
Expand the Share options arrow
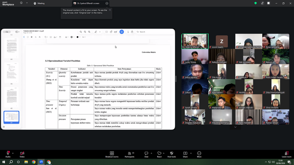point(191,153)
